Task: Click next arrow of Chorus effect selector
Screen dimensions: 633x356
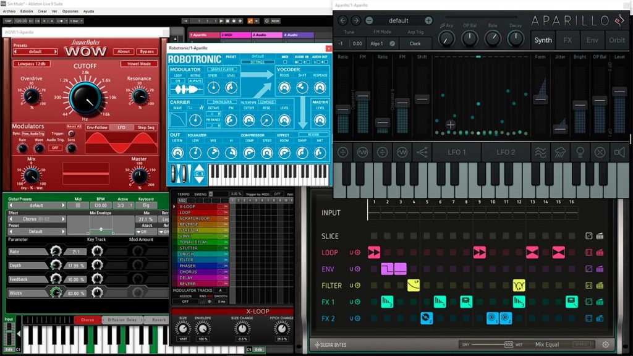Action: coord(63,219)
